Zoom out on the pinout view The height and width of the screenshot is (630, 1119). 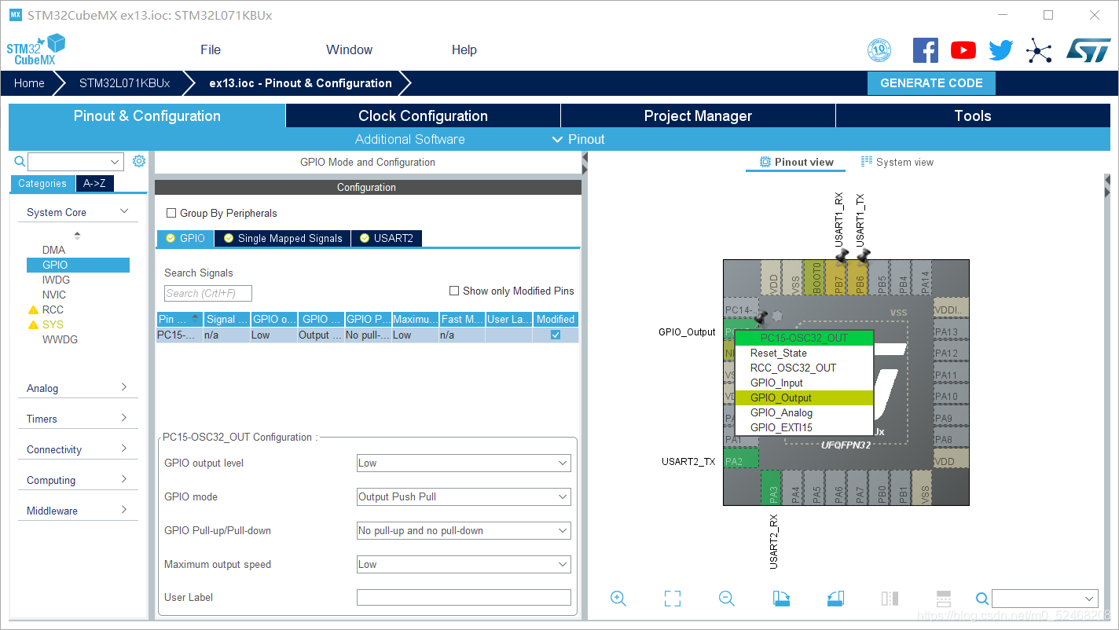click(727, 599)
